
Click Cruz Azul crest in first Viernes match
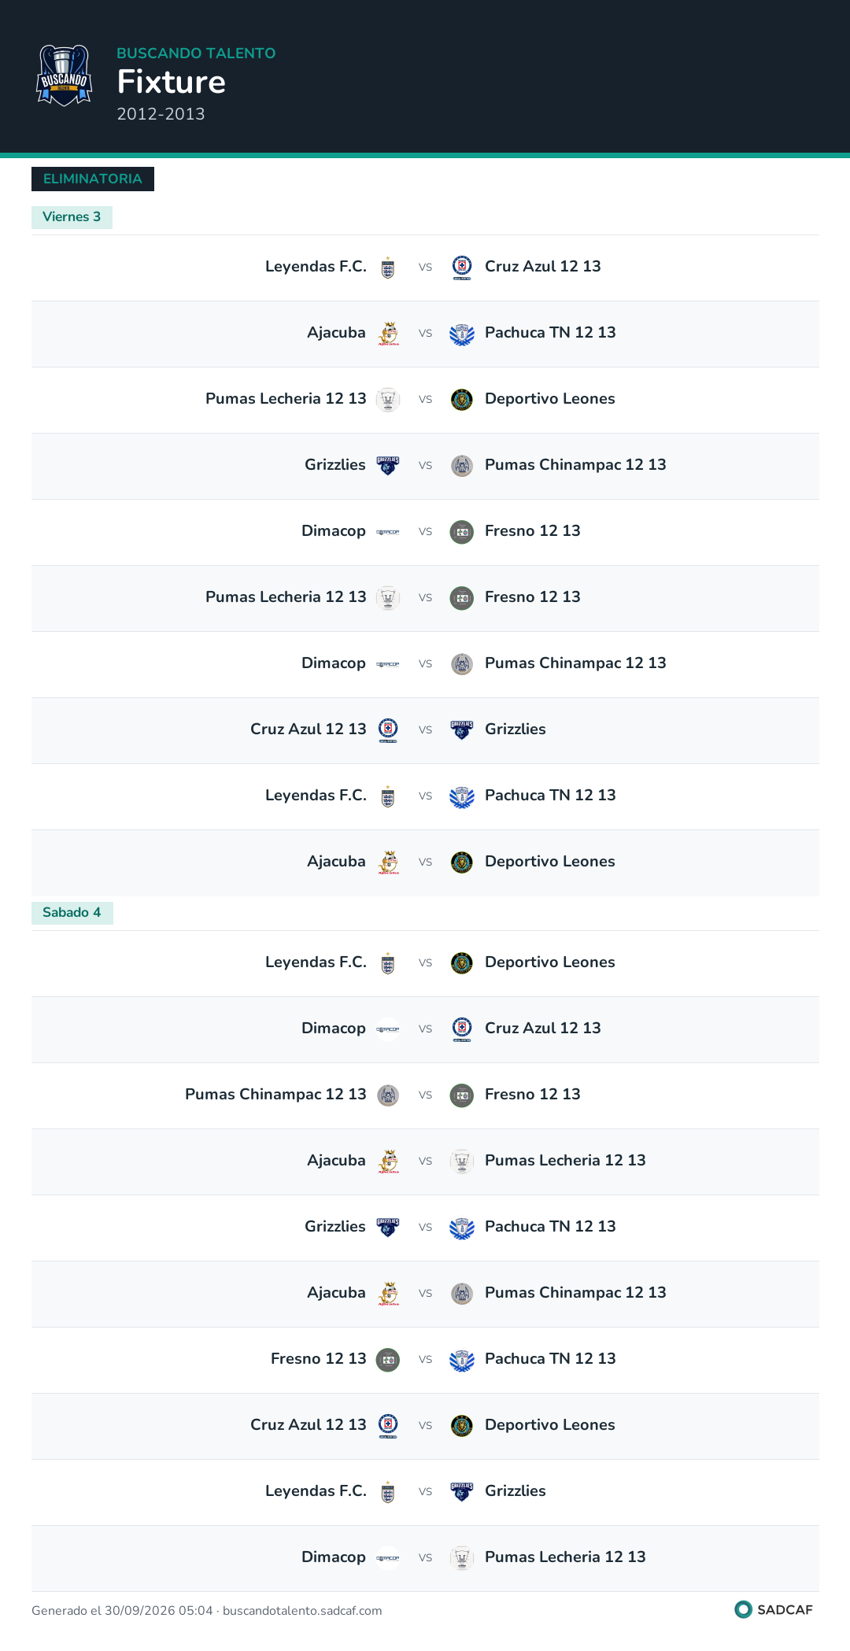pyautogui.click(x=462, y=268)
